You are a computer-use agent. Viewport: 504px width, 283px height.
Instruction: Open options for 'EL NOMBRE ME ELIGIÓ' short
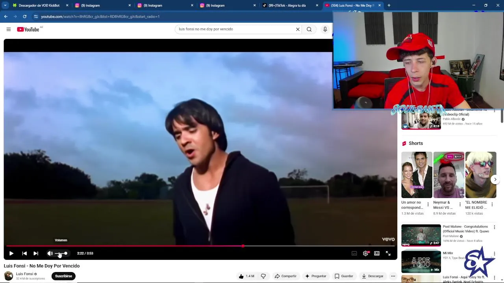click(492, 204)
